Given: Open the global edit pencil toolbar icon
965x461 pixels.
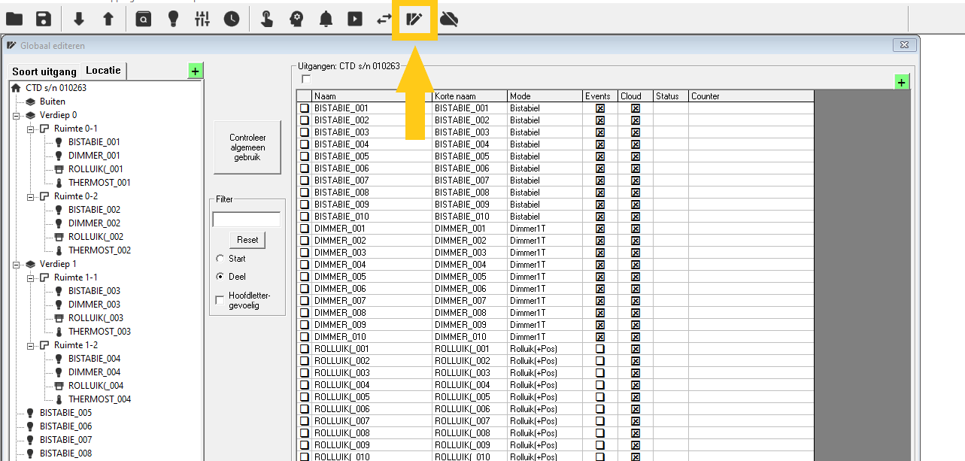Looking at the screenshot, I should 414,19.
